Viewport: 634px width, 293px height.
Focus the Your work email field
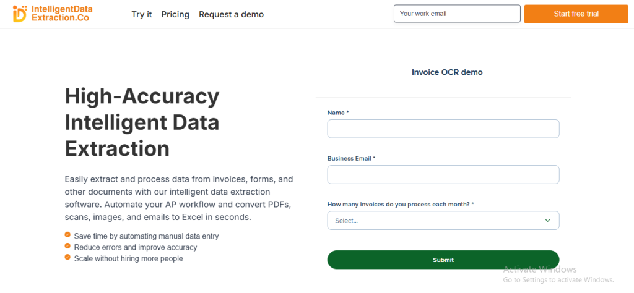457,14
